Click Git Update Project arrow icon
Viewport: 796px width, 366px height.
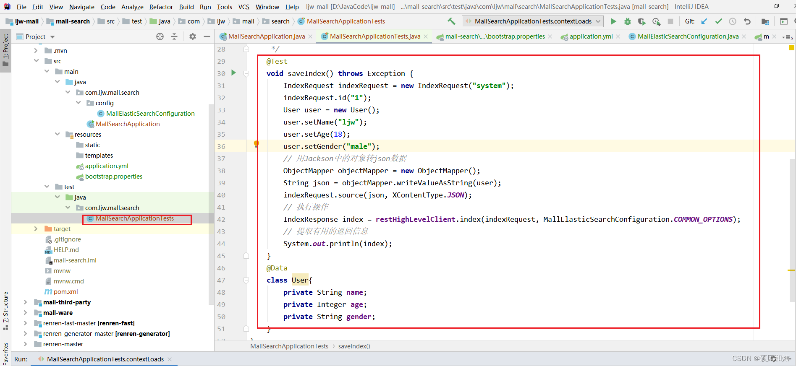704,21
